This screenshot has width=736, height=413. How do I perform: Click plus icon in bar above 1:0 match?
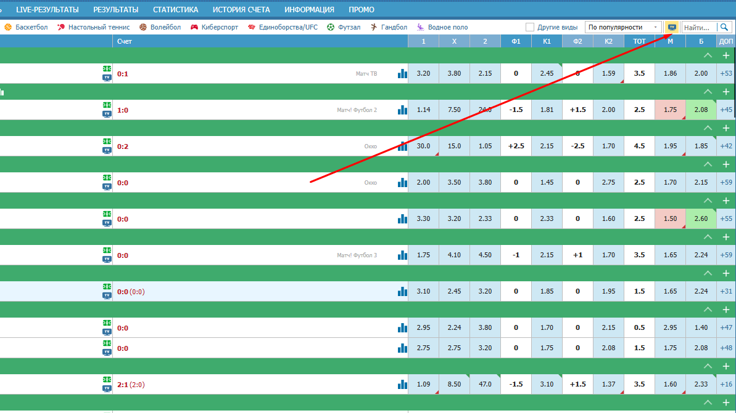(726, 92)
